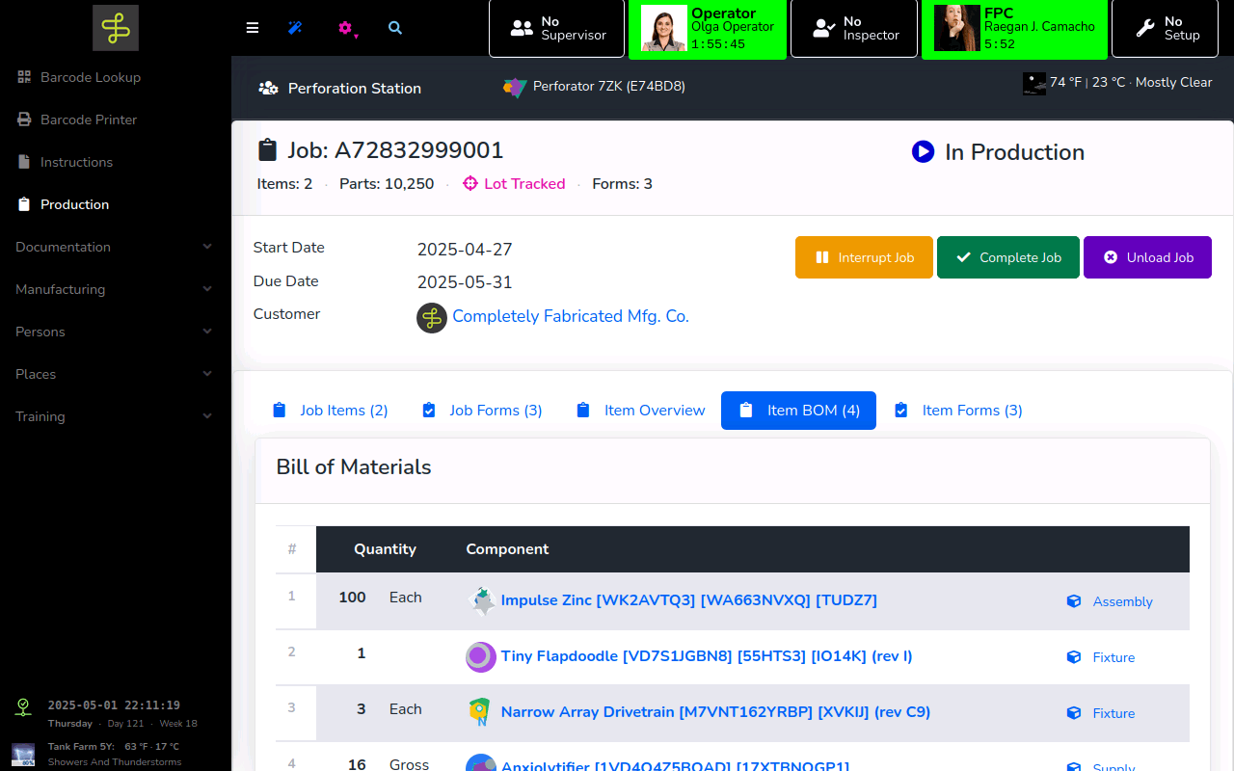
Task: Open the Tiny Flapdoodle component link
Action: 707,655
